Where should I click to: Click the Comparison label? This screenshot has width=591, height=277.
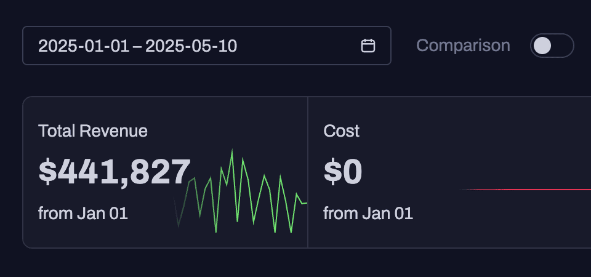click(x=463, y=46)
